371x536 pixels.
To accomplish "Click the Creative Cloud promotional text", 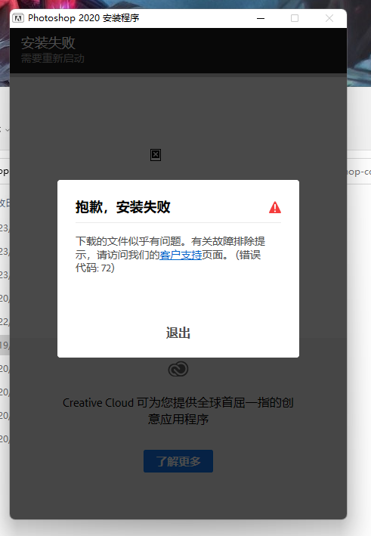I will point(178,411).
